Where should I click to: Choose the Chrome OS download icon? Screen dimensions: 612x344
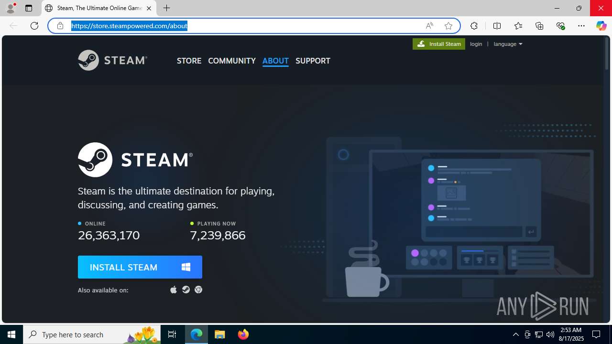pyautogui.click(x=198, y=290)
